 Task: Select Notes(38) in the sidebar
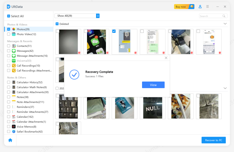22,97
